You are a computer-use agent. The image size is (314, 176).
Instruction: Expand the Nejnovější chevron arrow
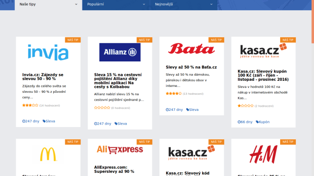(x=211, y=4)
